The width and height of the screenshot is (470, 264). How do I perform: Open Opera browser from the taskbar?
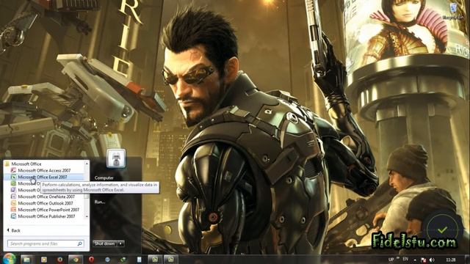(91, 260)
